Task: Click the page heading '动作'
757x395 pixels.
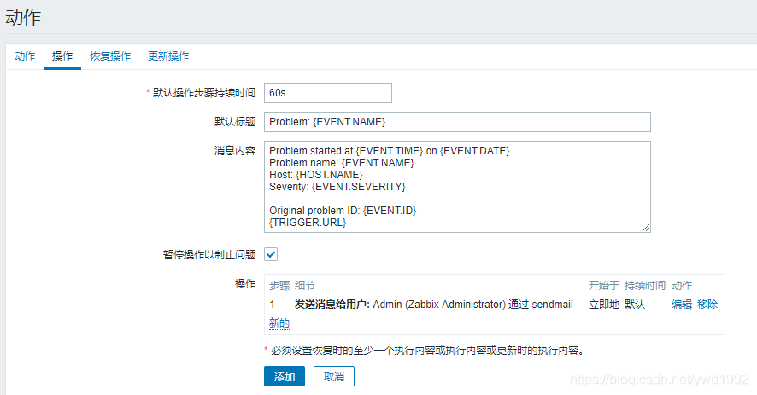Action: click(23, 18)
